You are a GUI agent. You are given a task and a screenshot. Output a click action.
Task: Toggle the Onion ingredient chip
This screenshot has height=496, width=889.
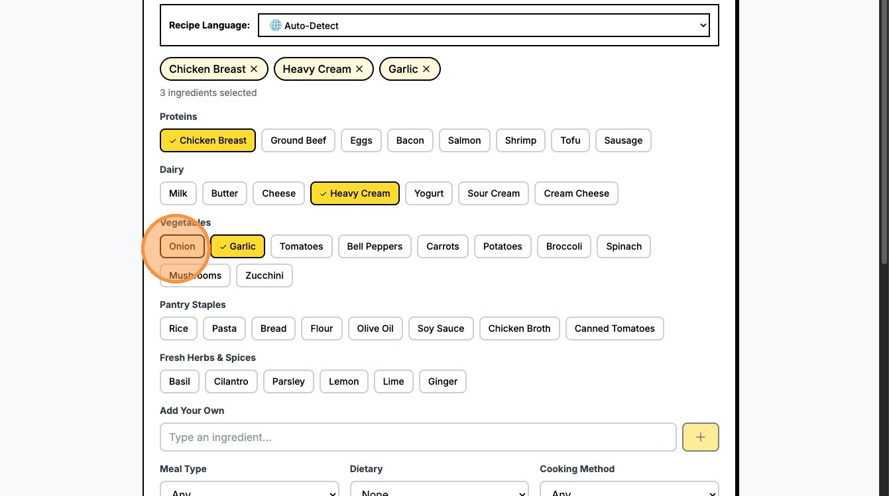(182, 246)
